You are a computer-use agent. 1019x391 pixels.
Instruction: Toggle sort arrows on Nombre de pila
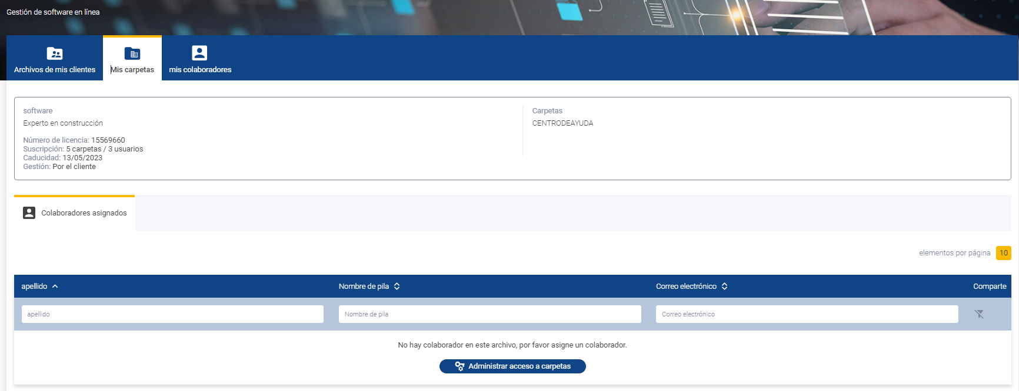pyautogui.click(x=397, y=286)
